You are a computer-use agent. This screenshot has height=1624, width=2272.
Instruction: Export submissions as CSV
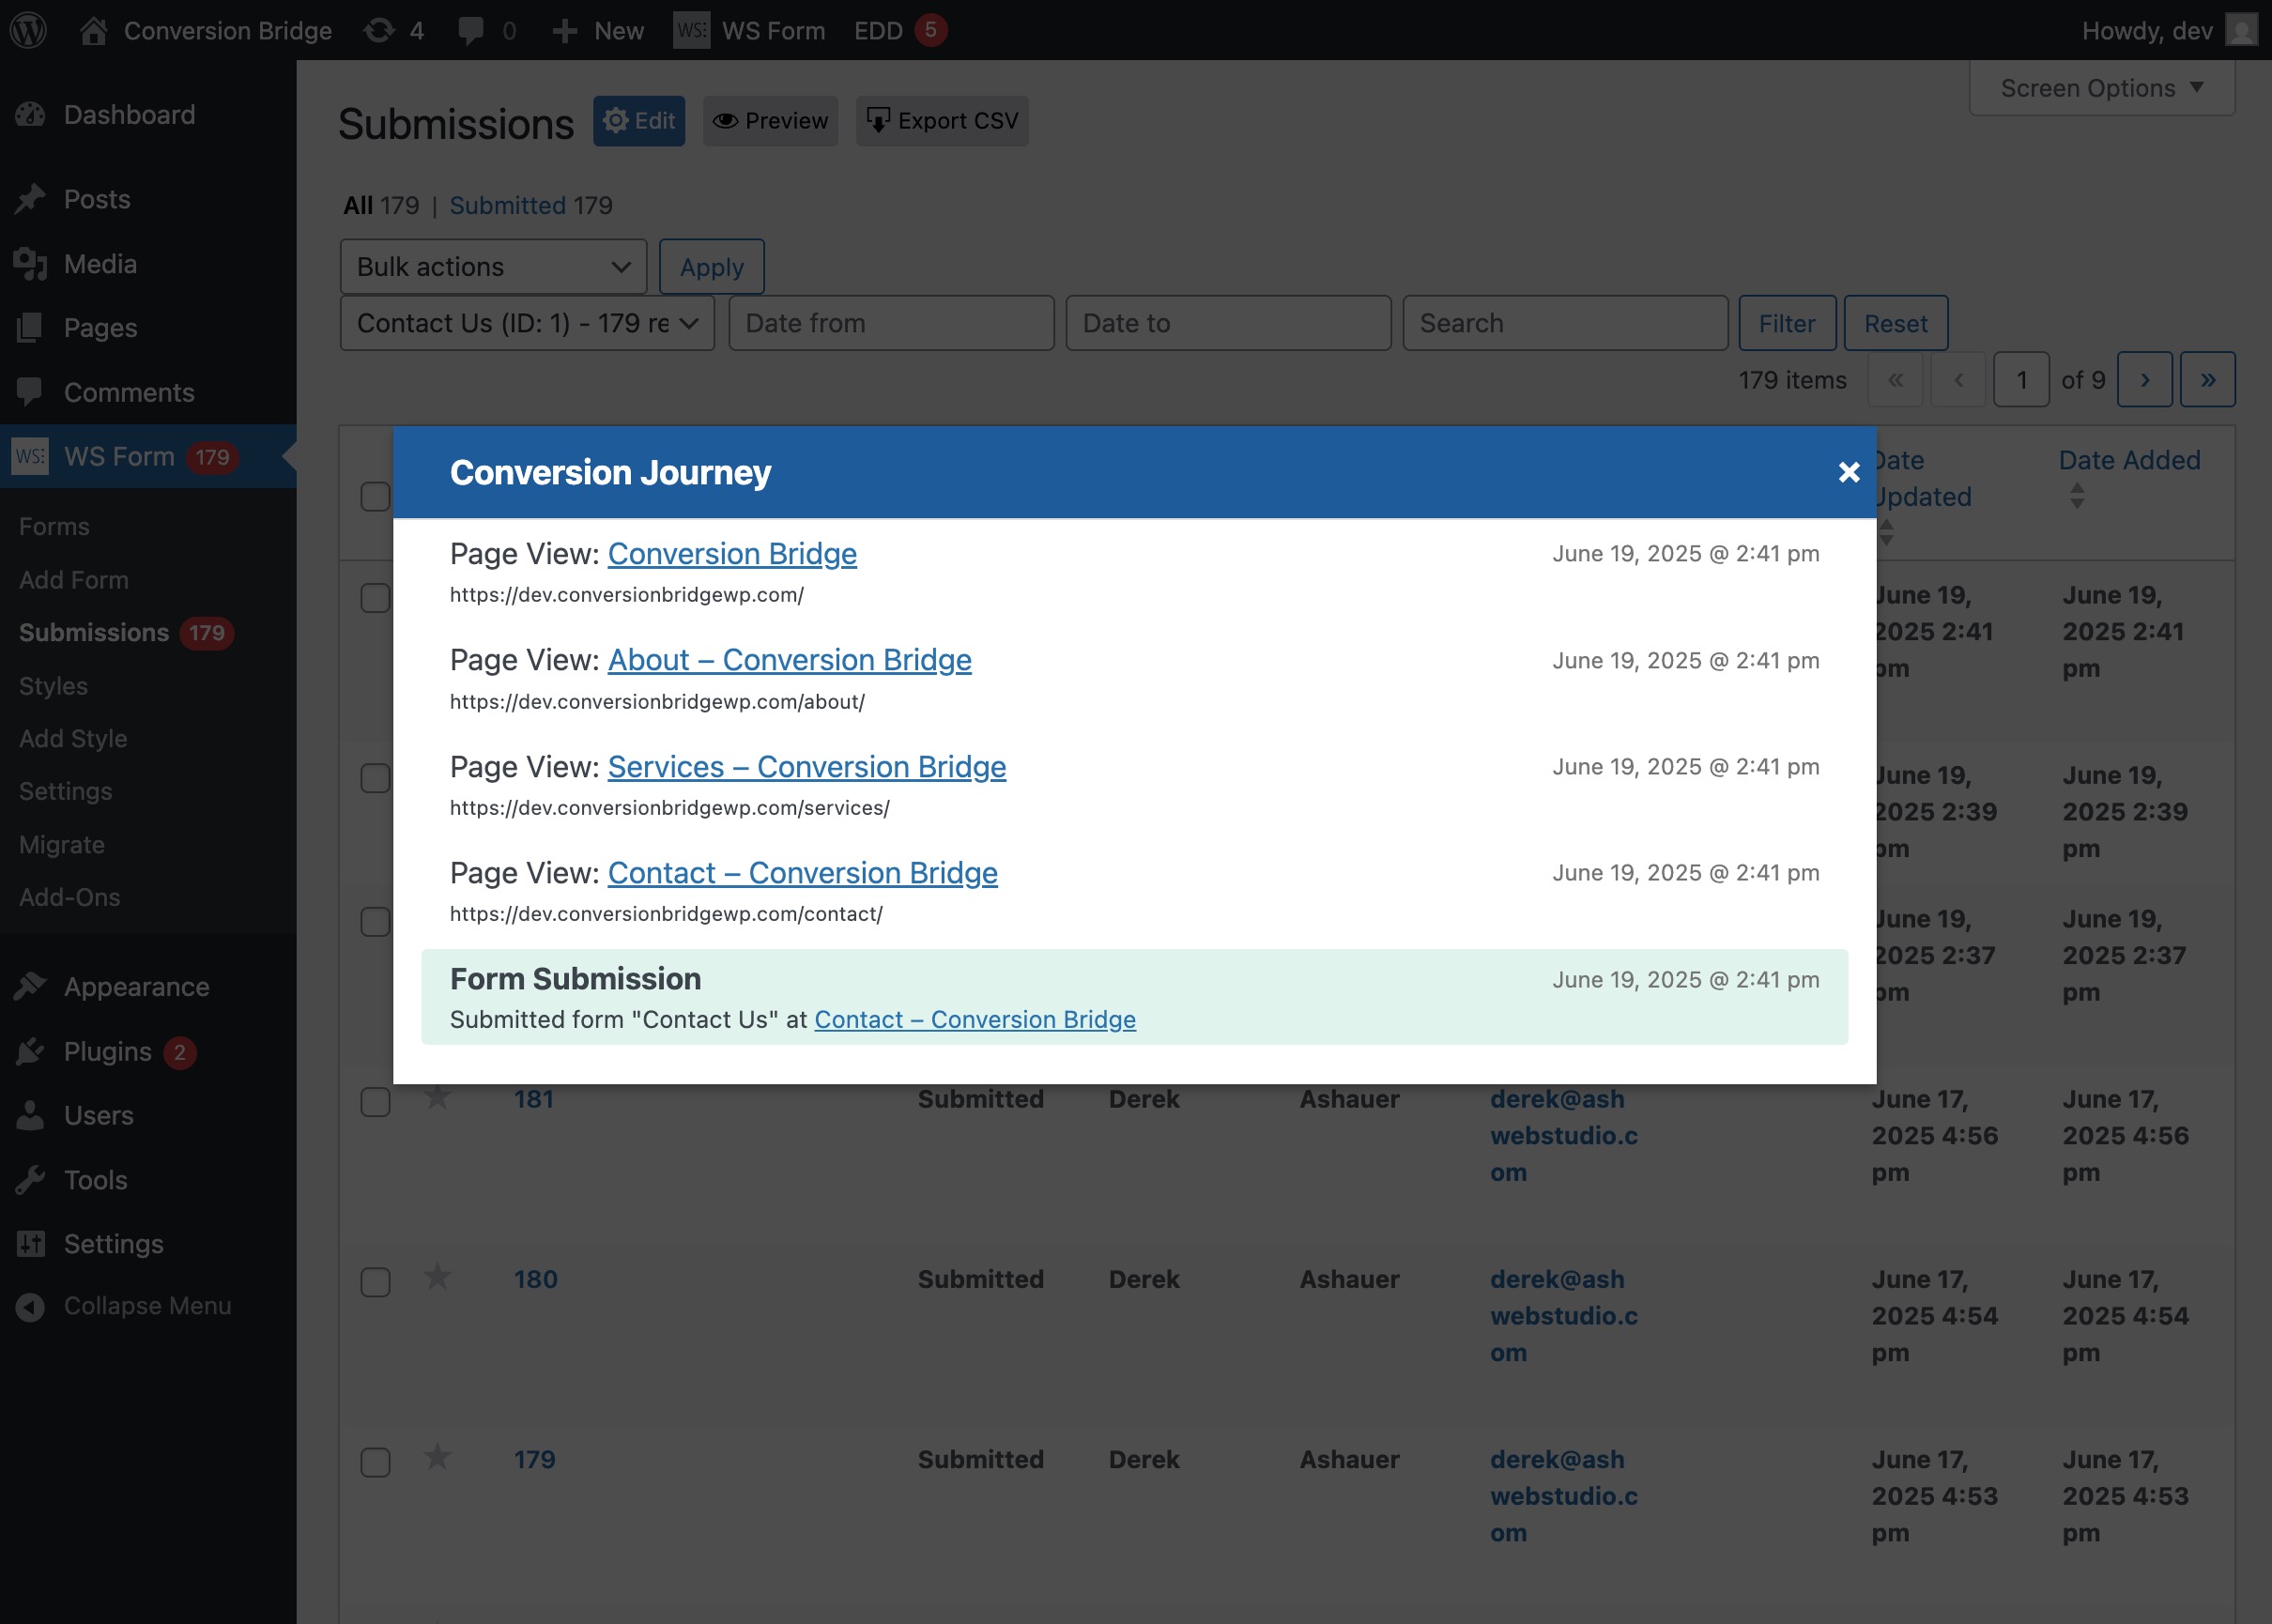tap(942, 121)
